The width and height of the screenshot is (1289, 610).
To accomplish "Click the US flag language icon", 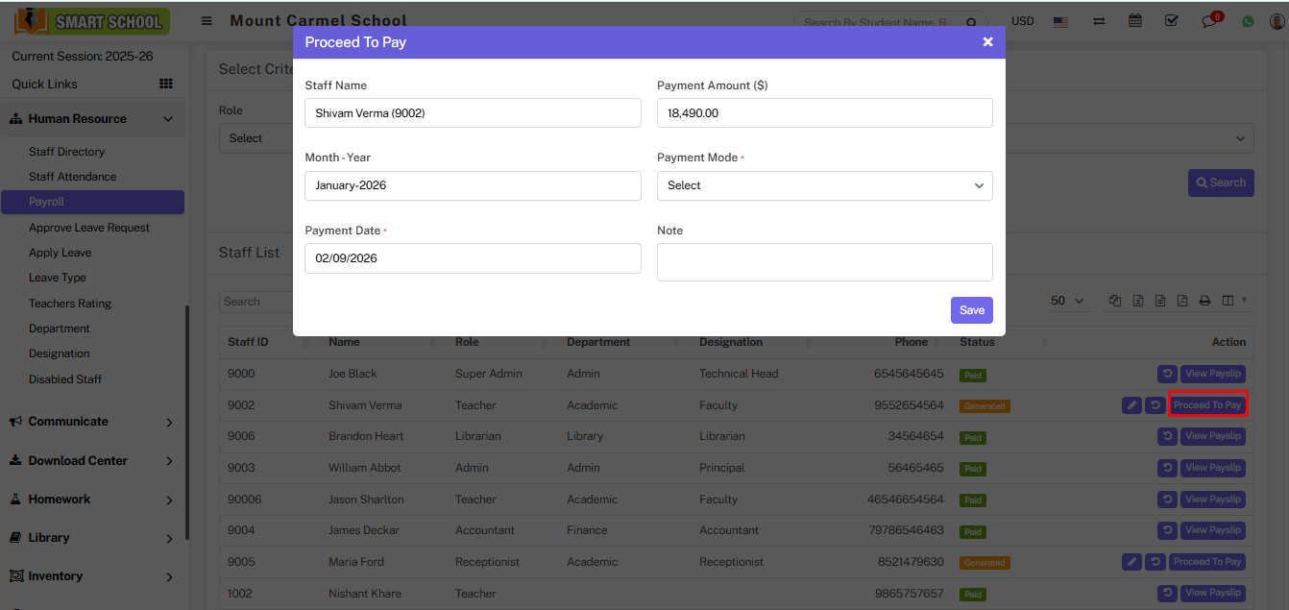I will pos(1060,21).
